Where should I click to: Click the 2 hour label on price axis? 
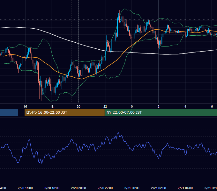click(159, 107)
